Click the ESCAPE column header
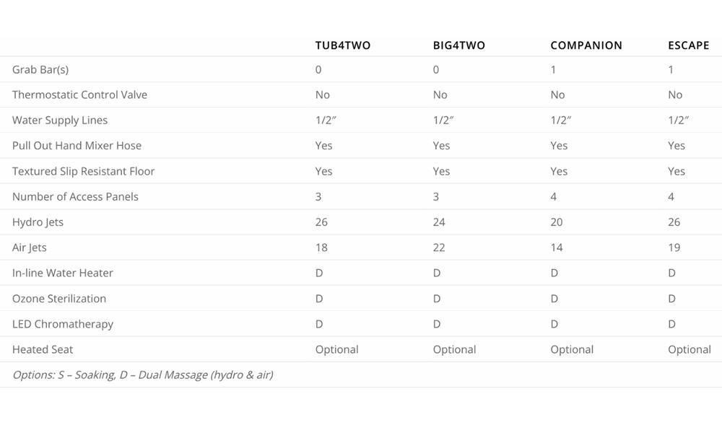Viewport: 722px width, 433px height. 688,45
